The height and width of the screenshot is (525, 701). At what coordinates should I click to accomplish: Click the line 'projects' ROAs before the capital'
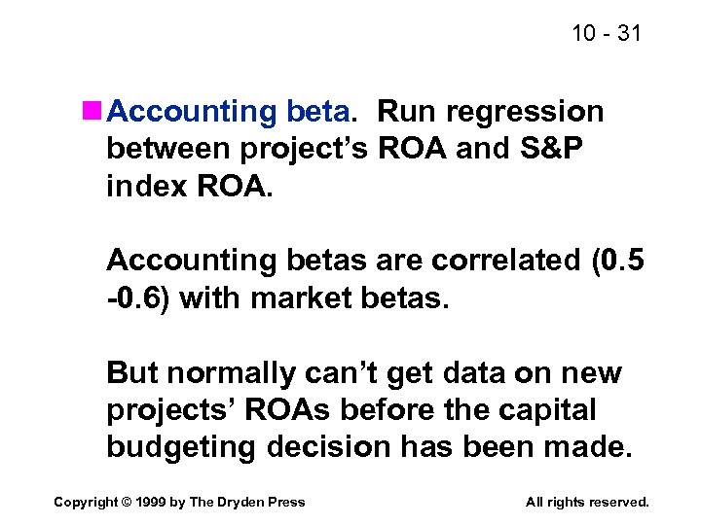[350, 410]
